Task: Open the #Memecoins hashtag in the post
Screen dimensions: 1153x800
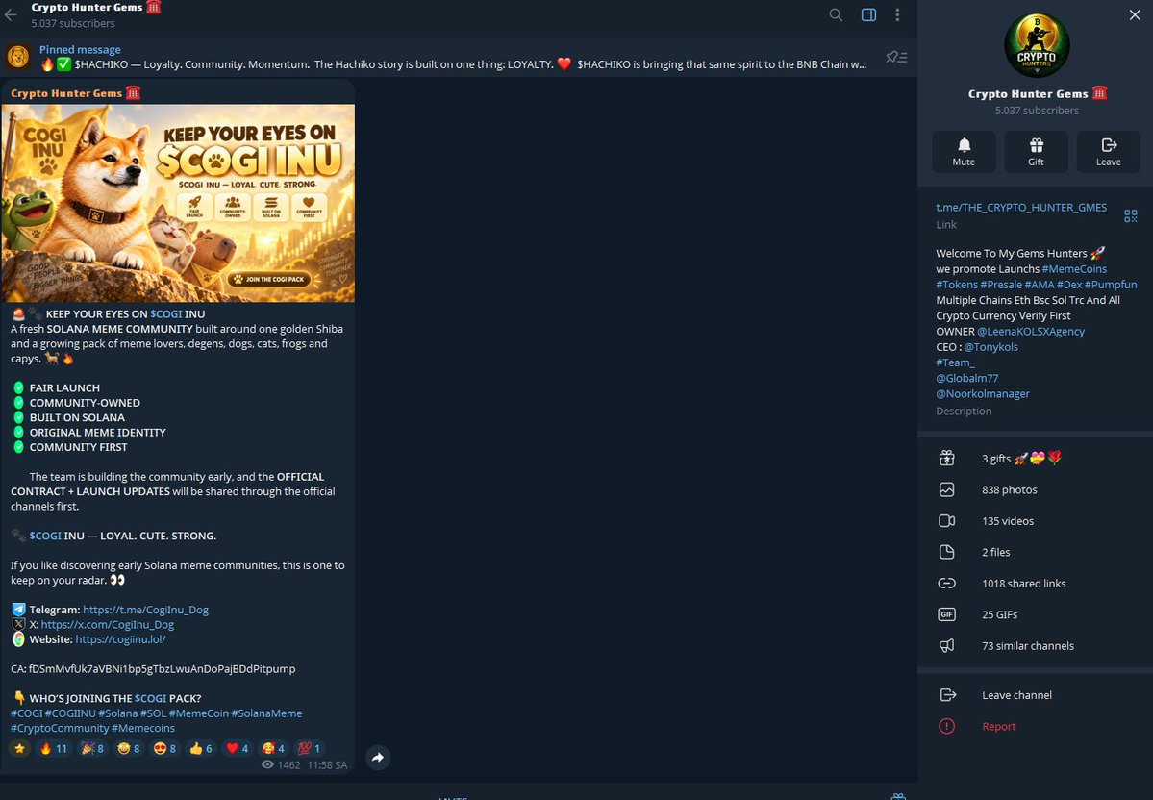Action: (143, 728)
